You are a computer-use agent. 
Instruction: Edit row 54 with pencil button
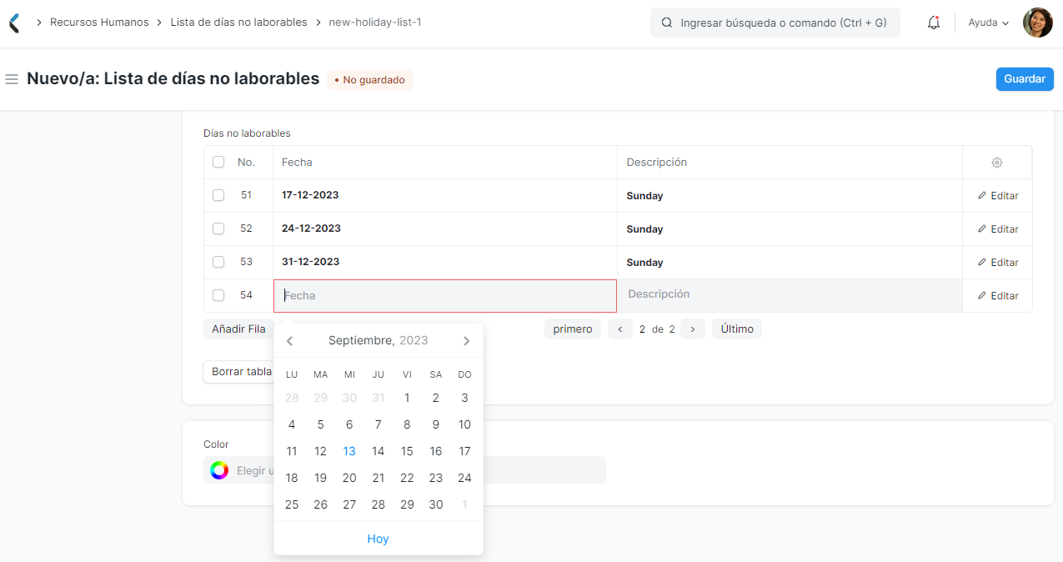(998, 296)
